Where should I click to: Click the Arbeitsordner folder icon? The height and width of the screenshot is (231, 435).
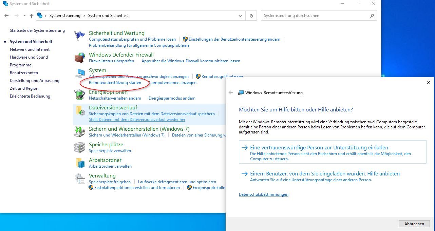coord(80,163)
